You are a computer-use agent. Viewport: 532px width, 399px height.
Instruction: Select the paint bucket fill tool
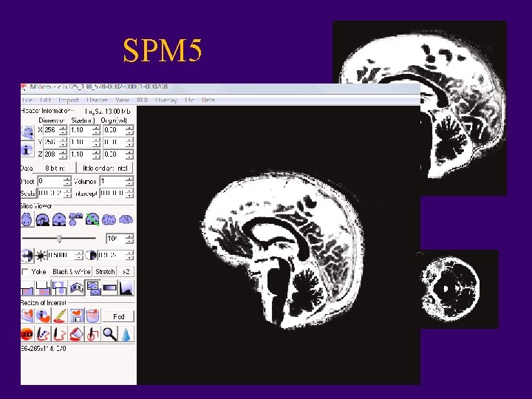(76, 334)
